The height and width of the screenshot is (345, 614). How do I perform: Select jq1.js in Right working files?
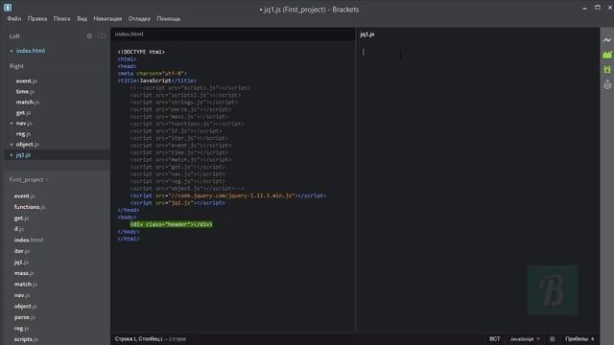pyautogui.click(x=23, y=155)
